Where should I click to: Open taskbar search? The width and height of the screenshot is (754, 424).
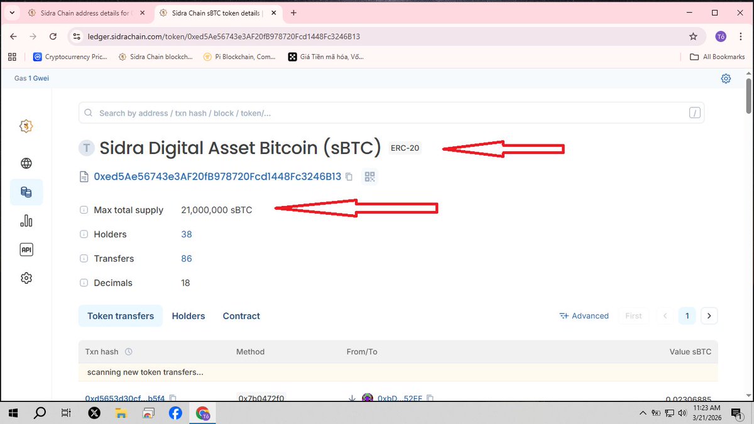pos(40,413)
